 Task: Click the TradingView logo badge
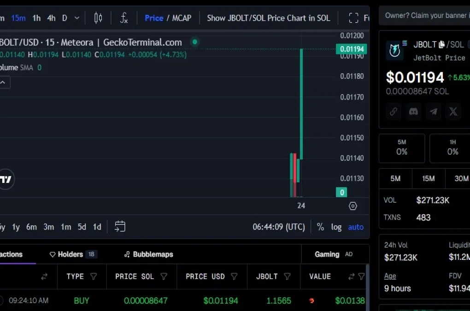coord(6,179)
